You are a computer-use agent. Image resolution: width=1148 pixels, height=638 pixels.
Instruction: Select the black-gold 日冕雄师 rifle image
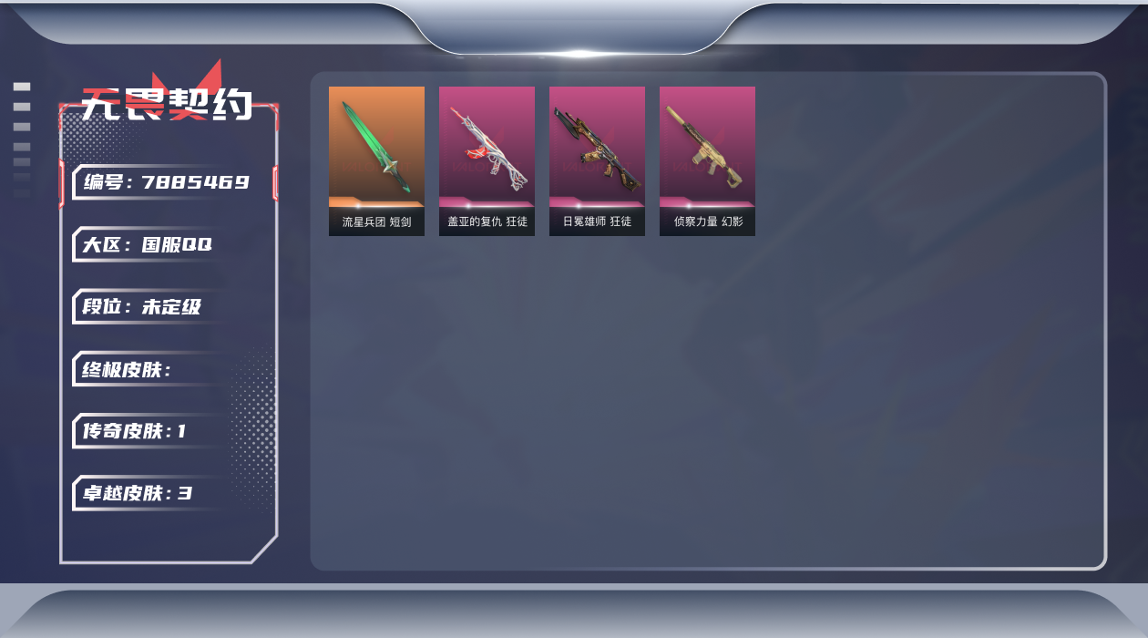coord(597,147)
